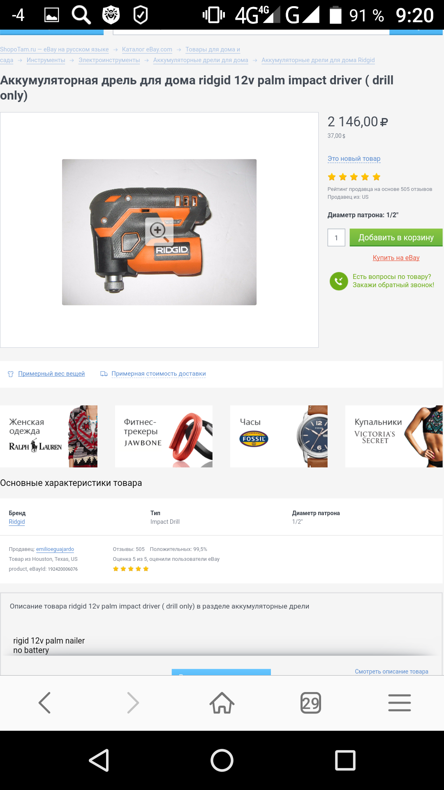Screen dimensions: 444x790
Task: Select the Электроинструменты breadcrumb
Action: (109, 60)
